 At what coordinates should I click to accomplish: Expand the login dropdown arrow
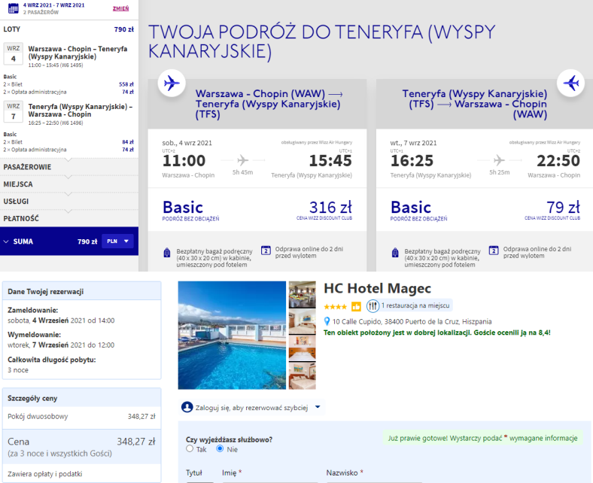tap(318, 407)
